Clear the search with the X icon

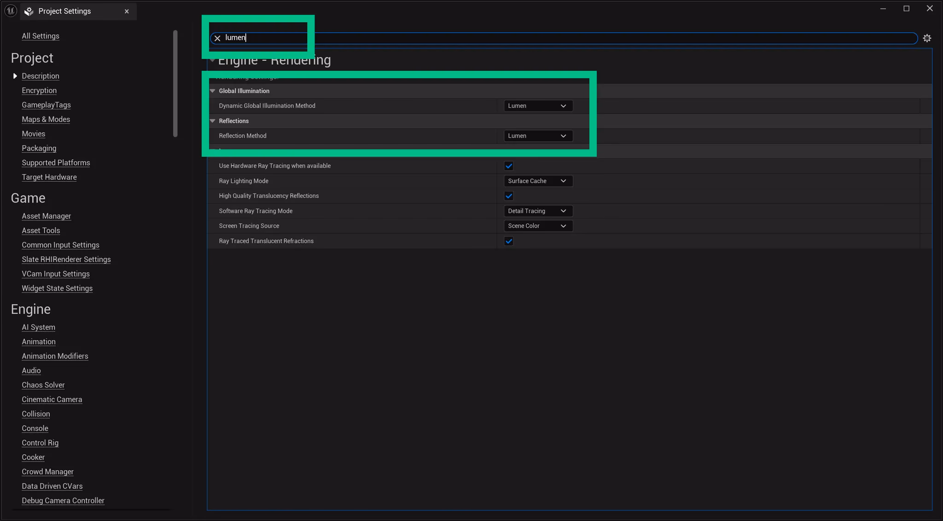pyautogui.click(x=217, y=38)
